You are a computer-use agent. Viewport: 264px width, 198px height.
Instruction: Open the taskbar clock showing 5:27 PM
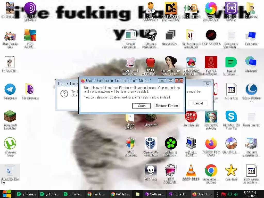250,194
